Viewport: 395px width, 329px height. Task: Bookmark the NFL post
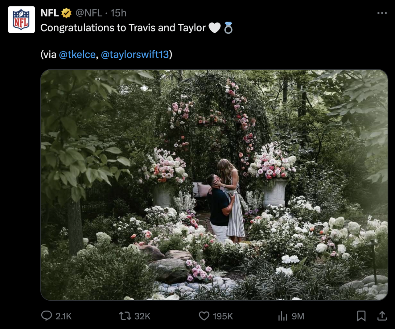click(361, 316)
